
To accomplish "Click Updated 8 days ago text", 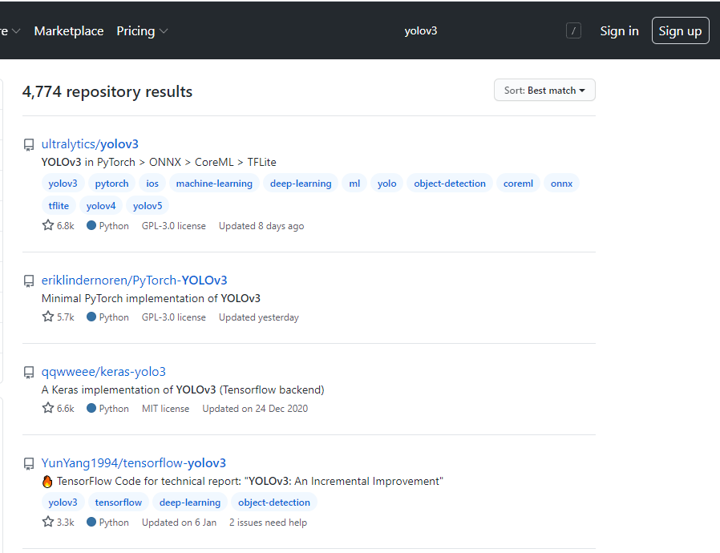I will pos(261,226).
